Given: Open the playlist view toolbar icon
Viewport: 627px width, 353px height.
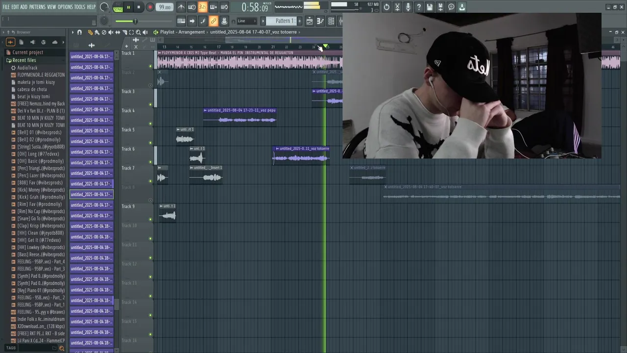Looking at the screenshot, I should [x=310, y=21].
